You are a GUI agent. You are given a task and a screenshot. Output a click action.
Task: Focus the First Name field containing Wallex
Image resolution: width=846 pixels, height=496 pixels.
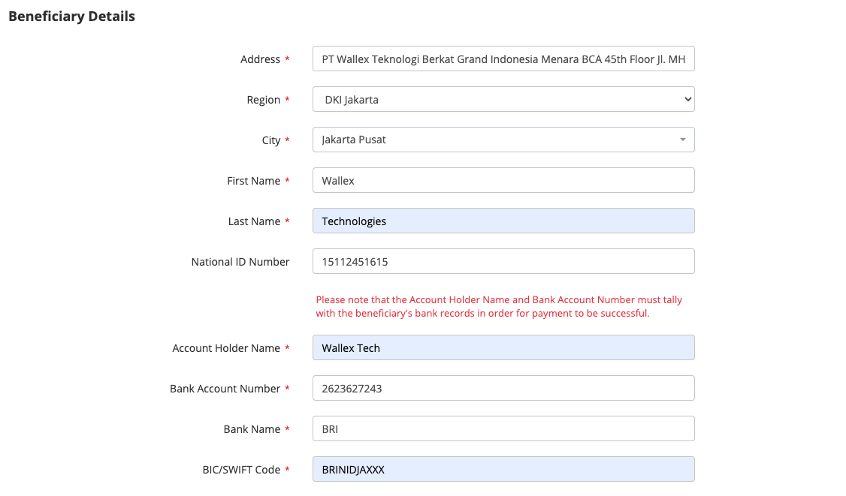tap(503, 180)
